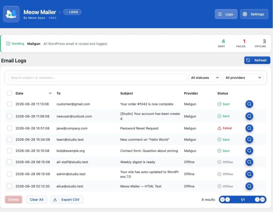Click the Failed count of 1
273x212 pixels.
[x=244, y=41]
